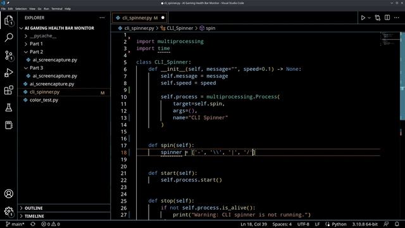Open the Explorer view in activity bar

(x=8, y=20)
